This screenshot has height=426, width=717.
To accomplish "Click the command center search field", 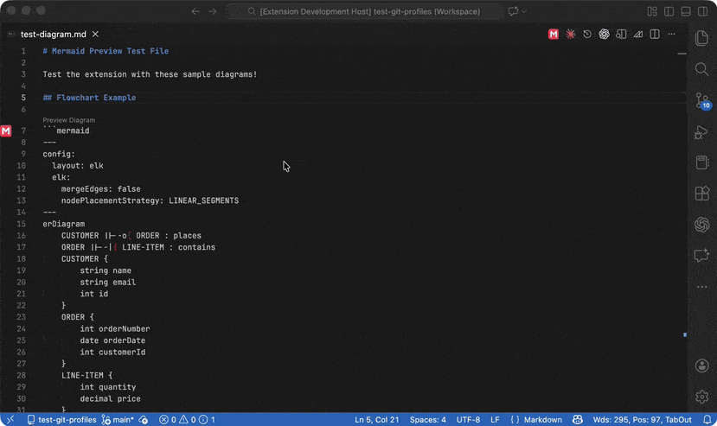I will pyautogui.click(x=364, y=11).
